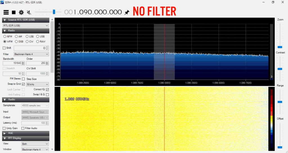Screen dimensions: 288x153
Task: Click the pin icon beside frequency
Action: [127, 12]
